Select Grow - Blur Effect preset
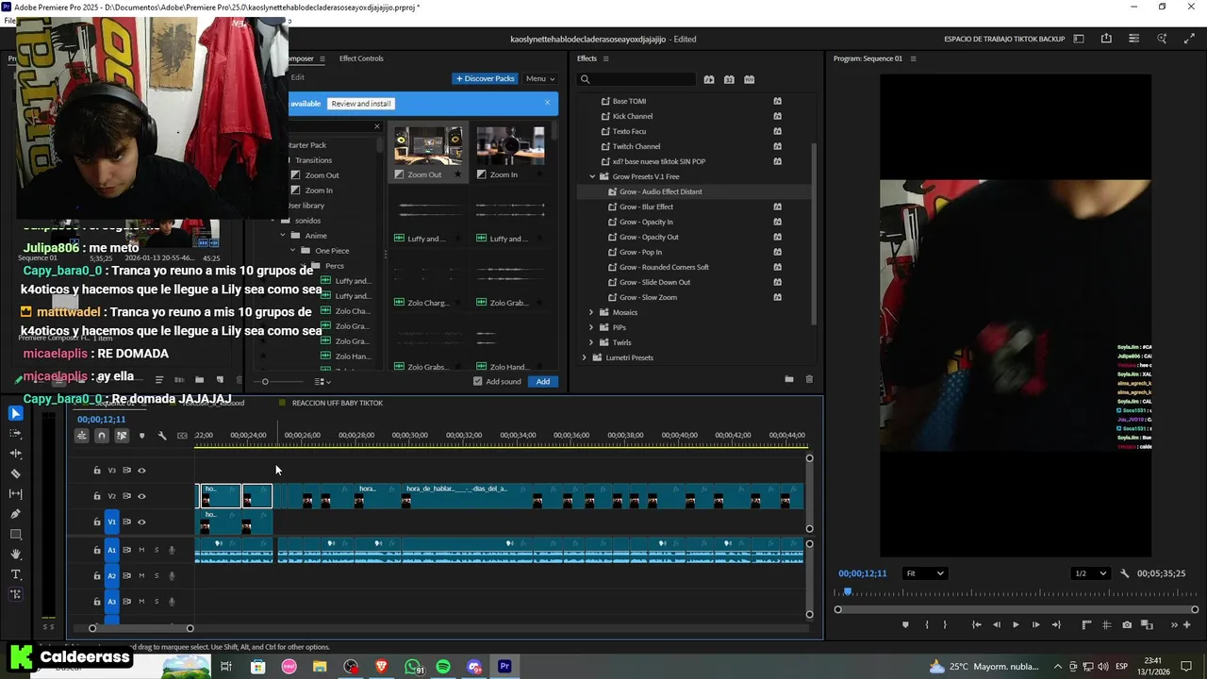 coord(646,207)
